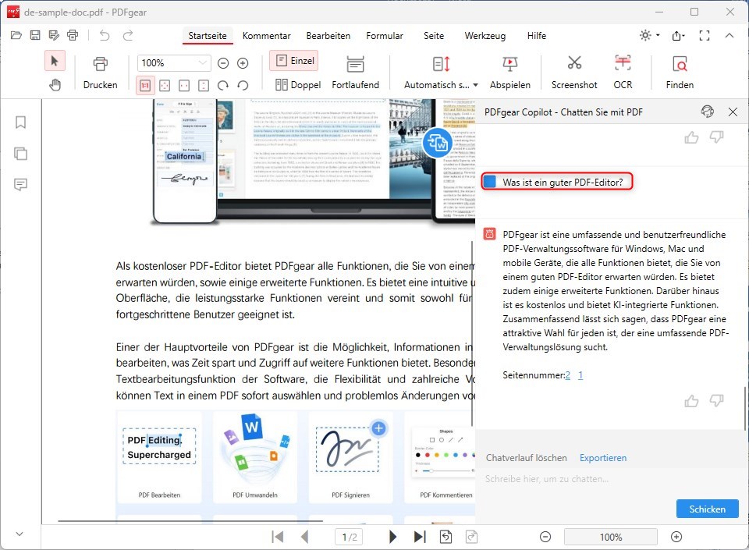Enter fullscreen mode

tap(704, 35)
